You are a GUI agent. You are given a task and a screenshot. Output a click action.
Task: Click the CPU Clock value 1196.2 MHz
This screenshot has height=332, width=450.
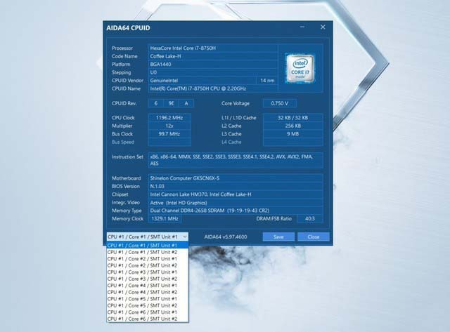(x=168, y=117)
